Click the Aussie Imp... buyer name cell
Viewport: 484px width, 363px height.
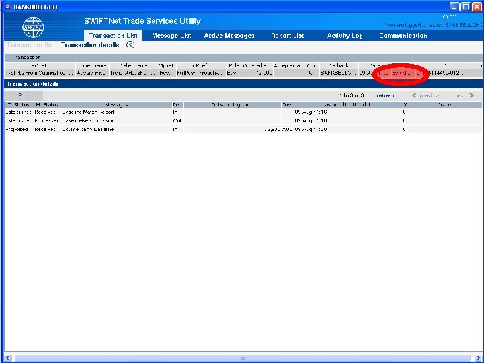(92, 73)
